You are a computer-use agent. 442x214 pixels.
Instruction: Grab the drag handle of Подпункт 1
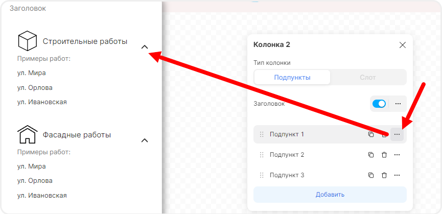(x=262, y=134)
